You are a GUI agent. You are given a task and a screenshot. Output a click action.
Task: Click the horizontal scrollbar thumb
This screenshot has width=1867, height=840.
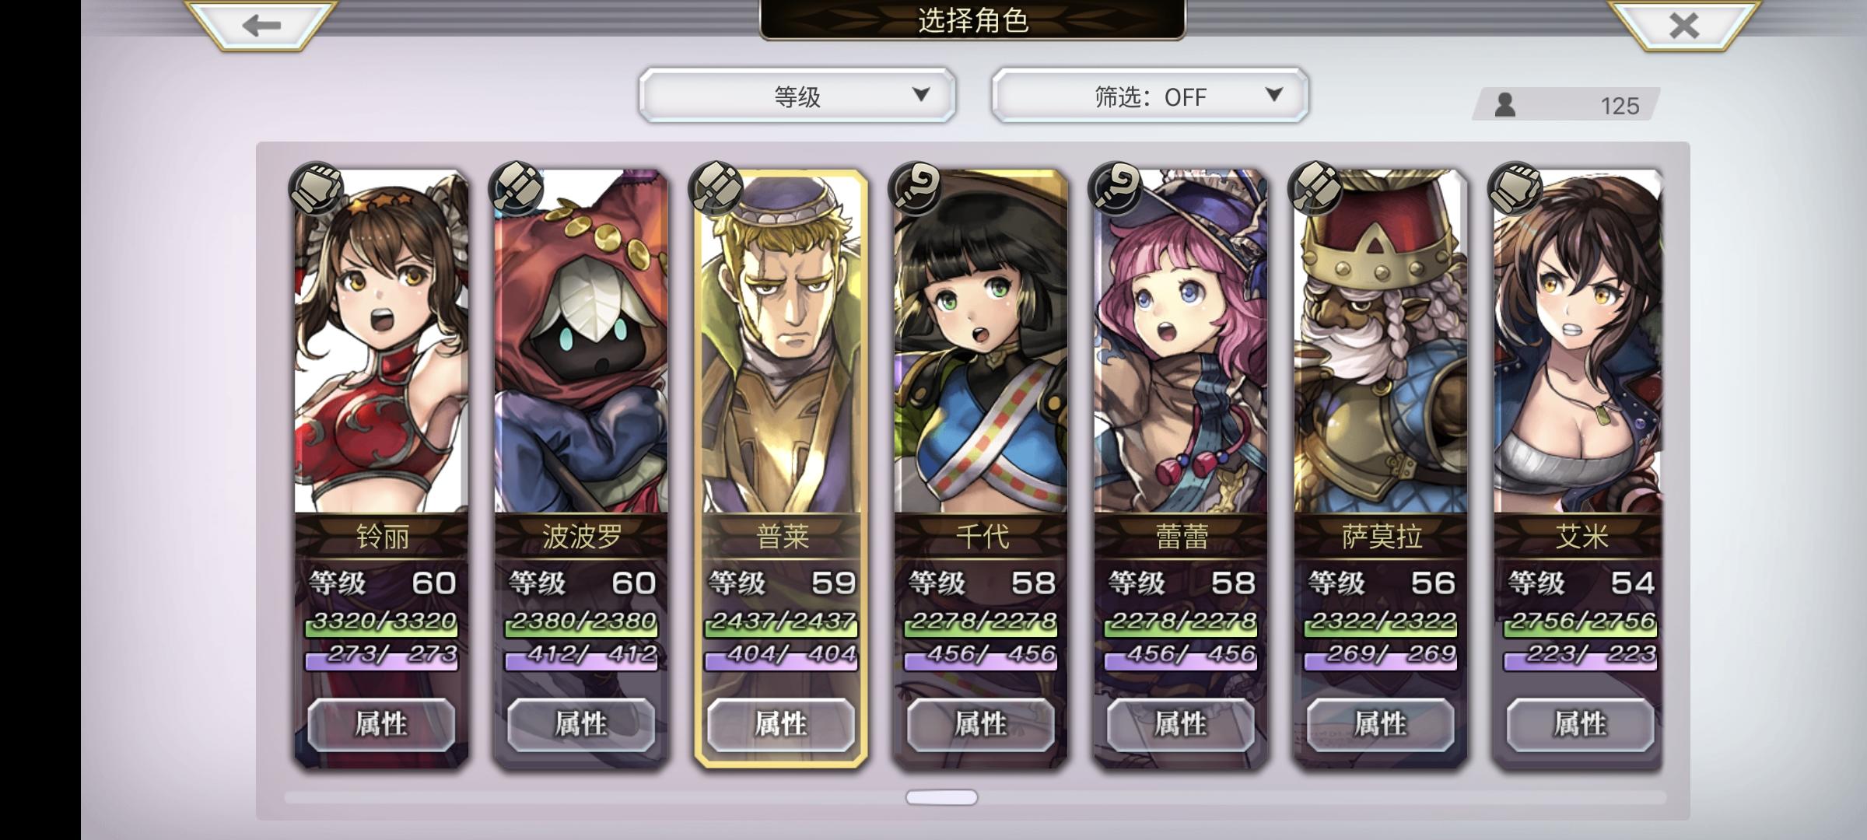[x=941, y=797]
